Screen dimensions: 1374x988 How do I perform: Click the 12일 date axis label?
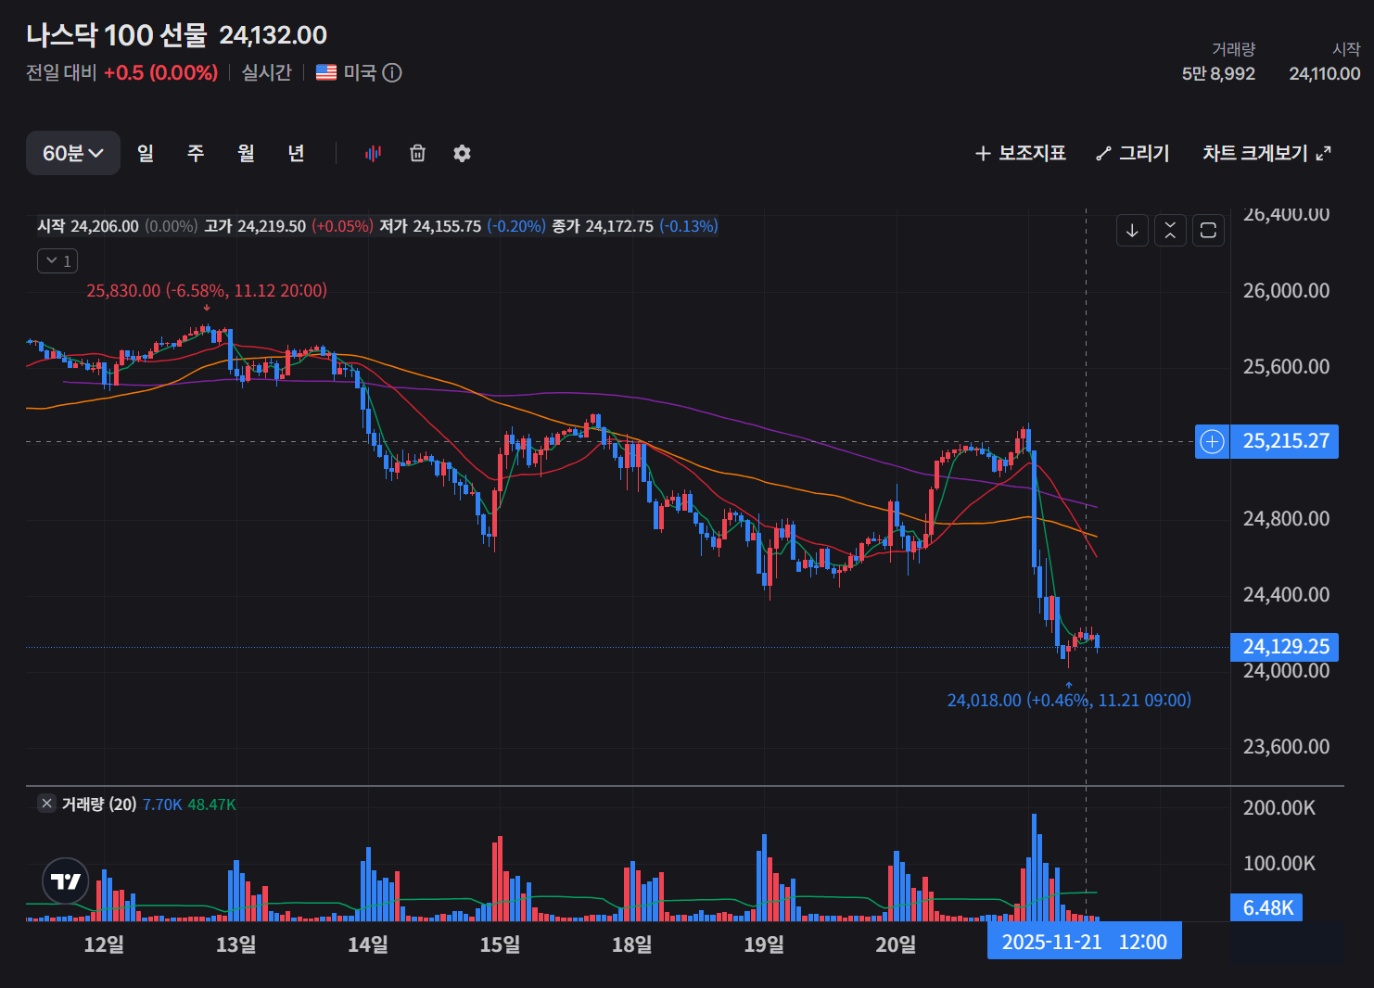(x=104, y=944)
